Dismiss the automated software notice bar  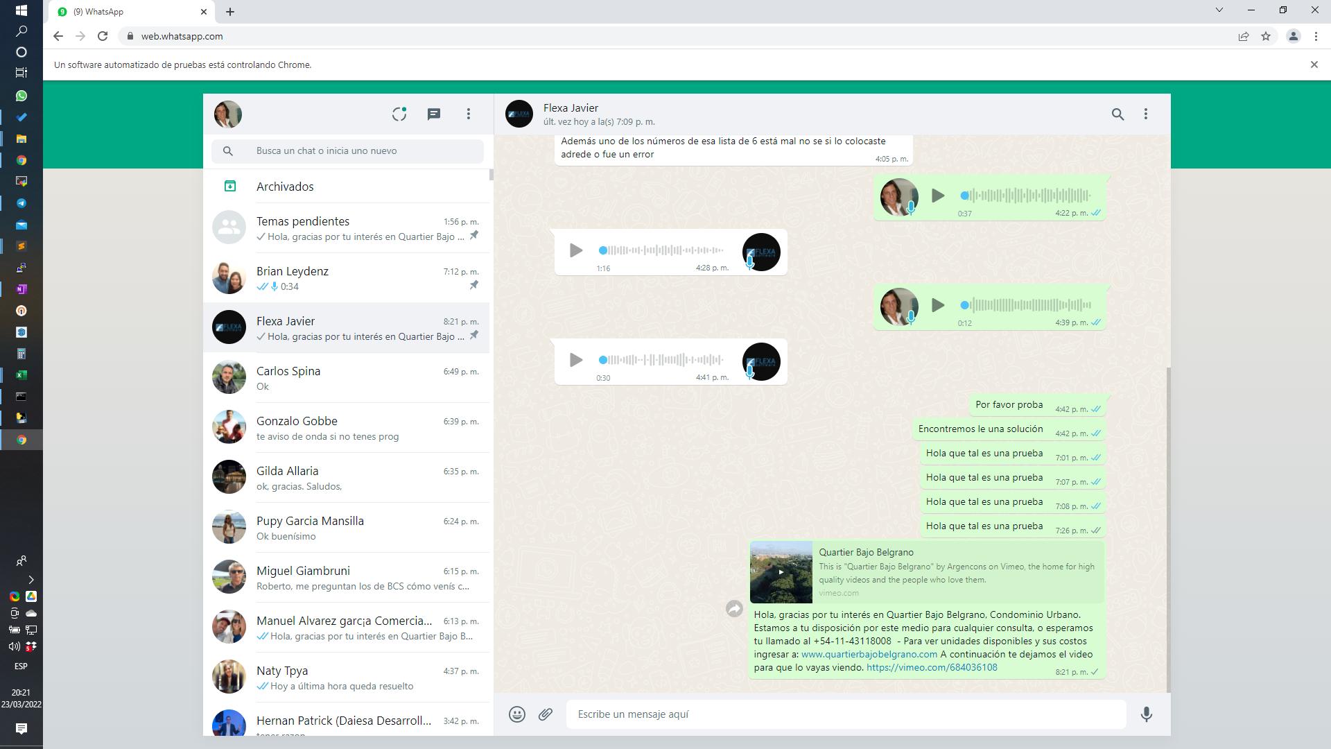[x=1314, y=64]
